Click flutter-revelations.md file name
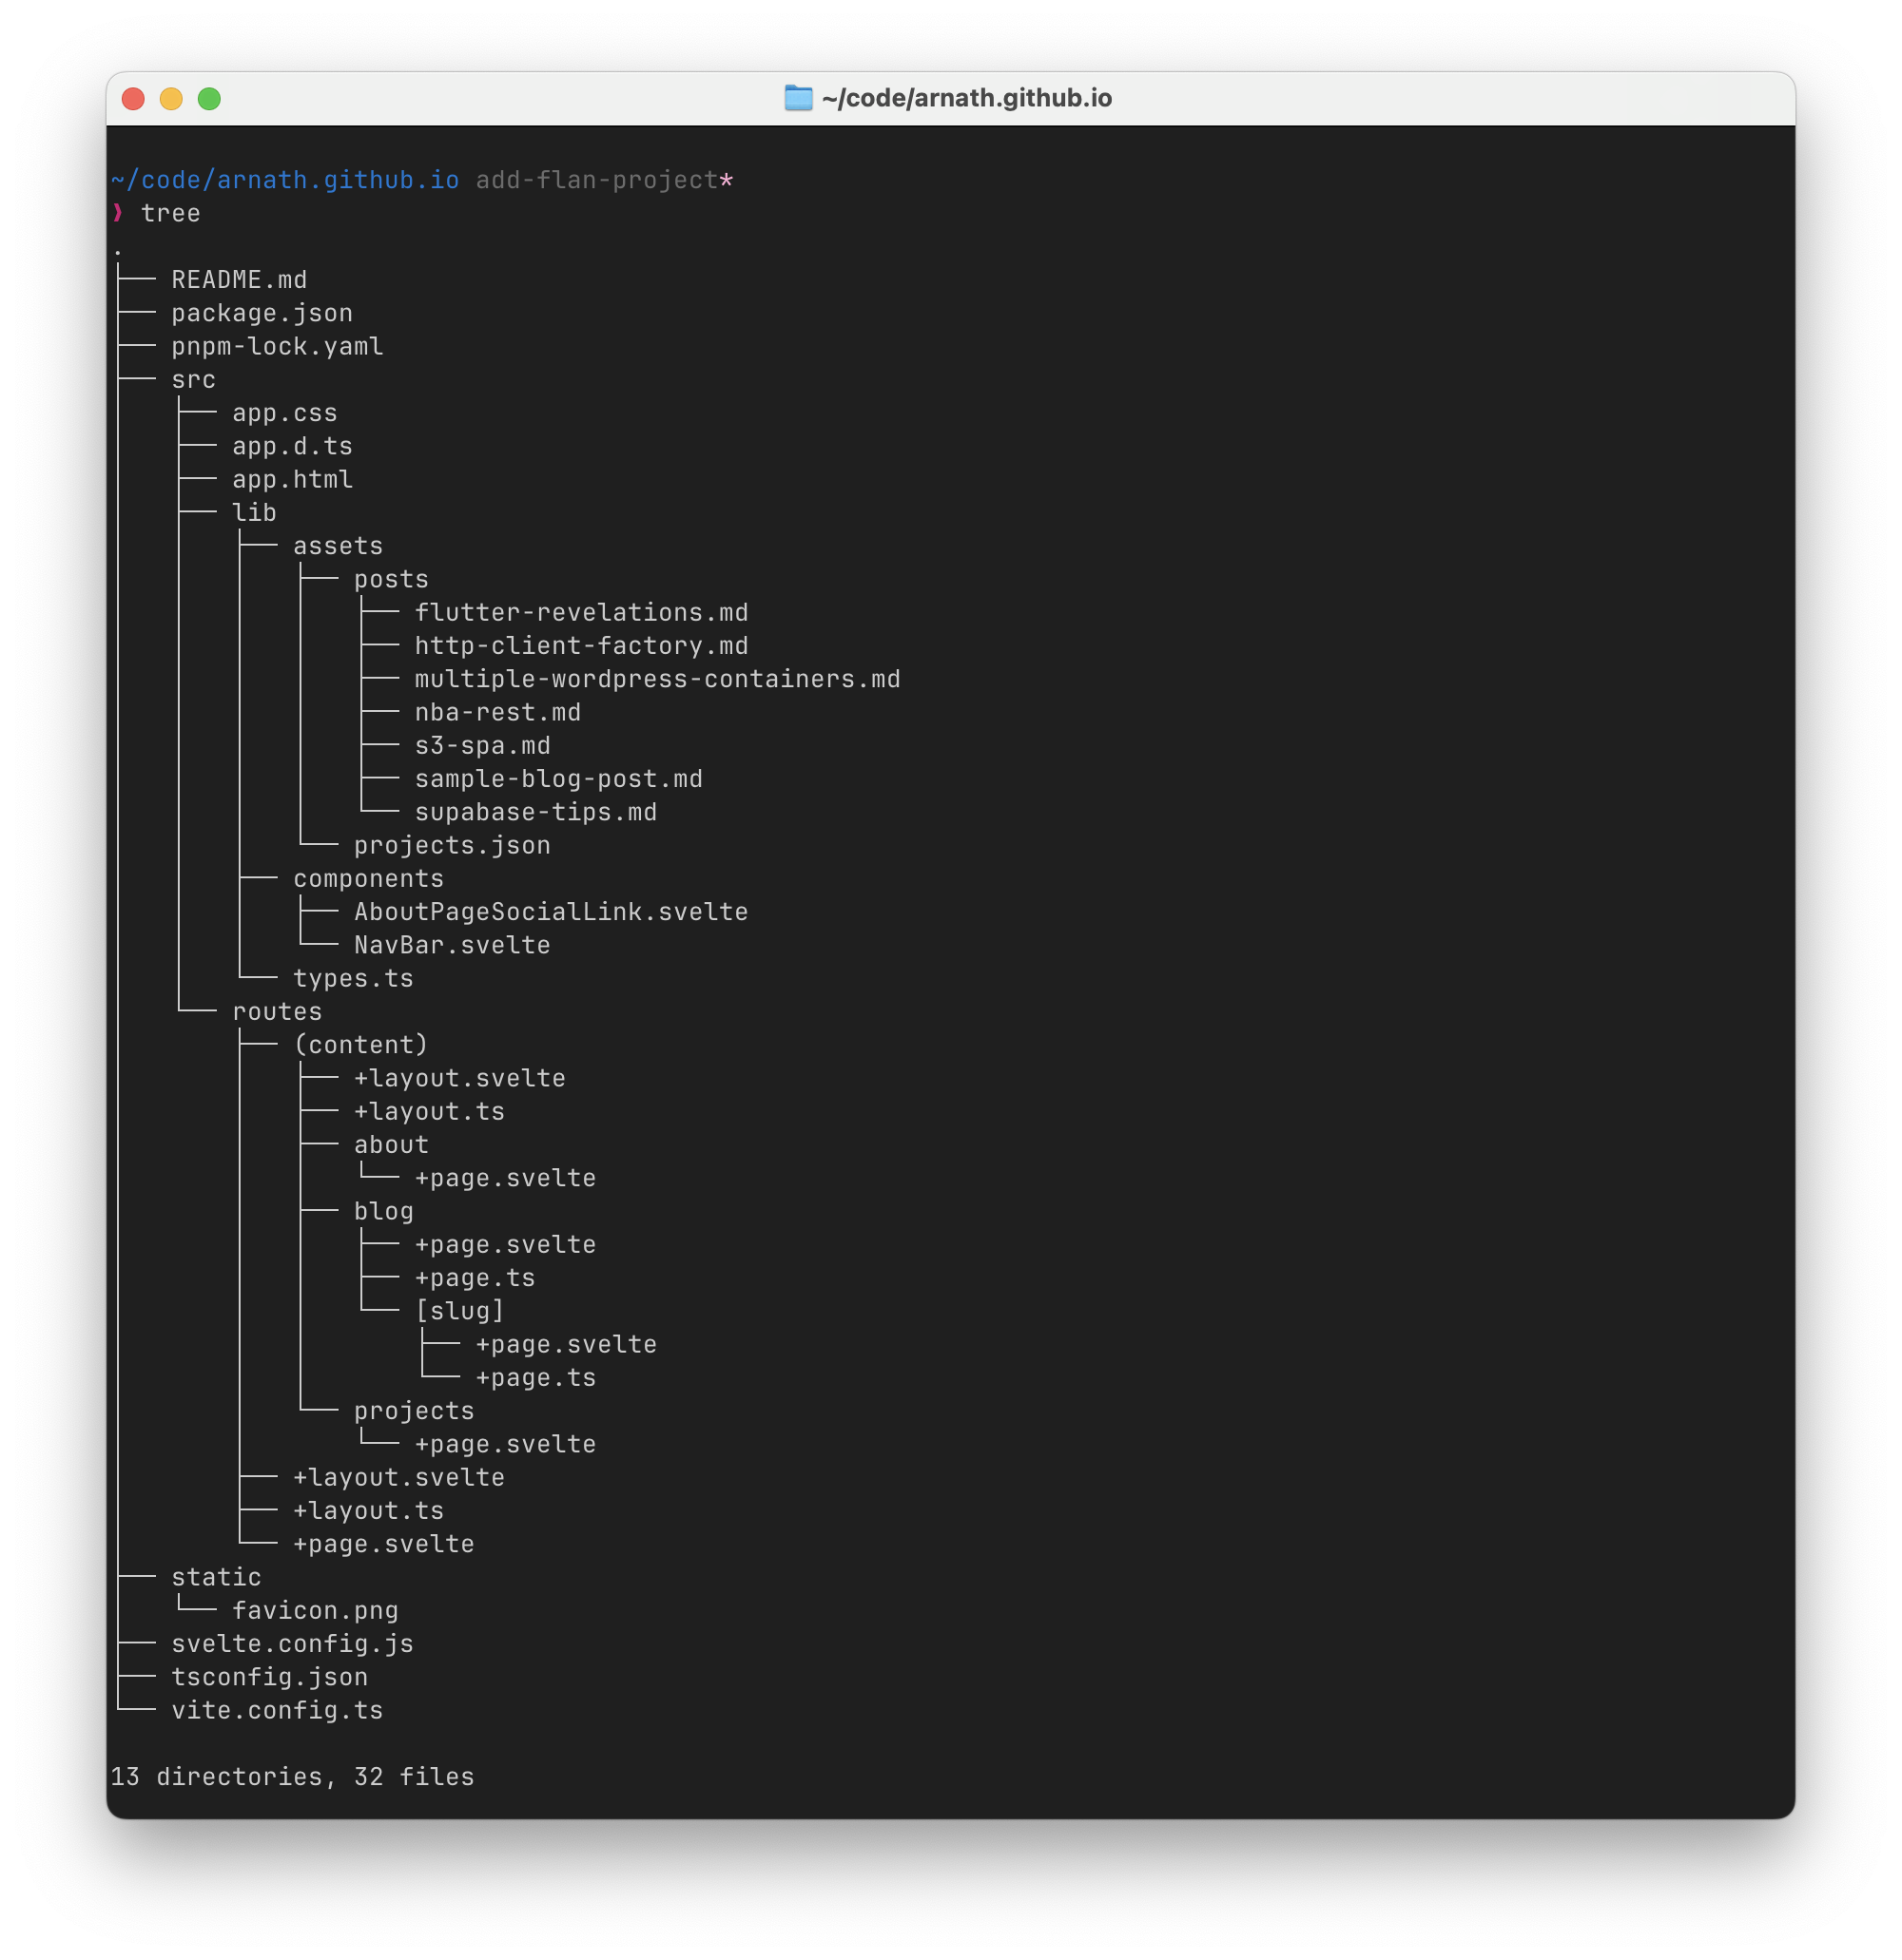The height and width of the screenshot is (1960, 1902). 581,612
